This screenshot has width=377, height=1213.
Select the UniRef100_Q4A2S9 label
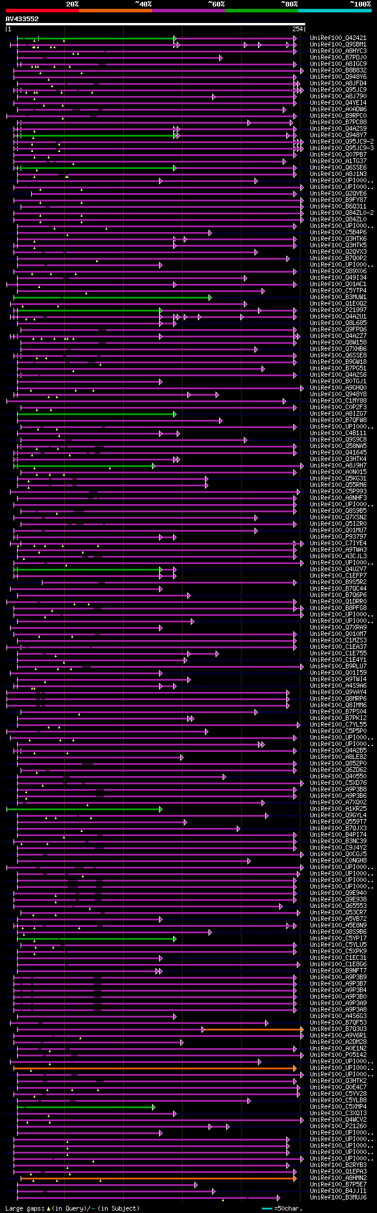click(338, 128)
